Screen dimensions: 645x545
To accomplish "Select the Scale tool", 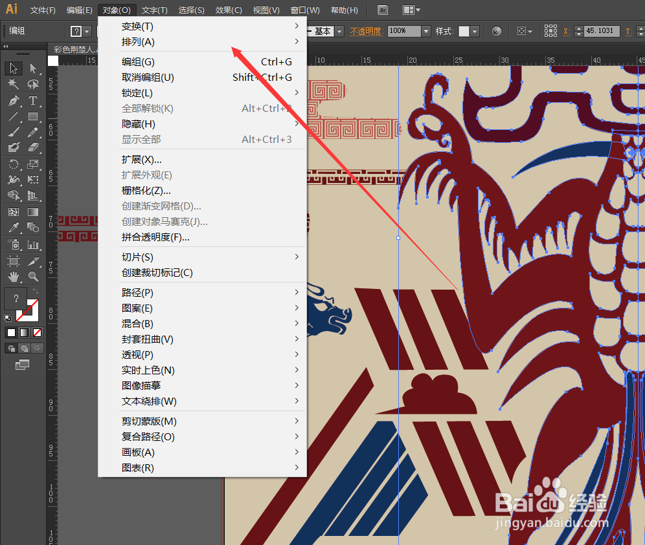I will coord(33,164).
